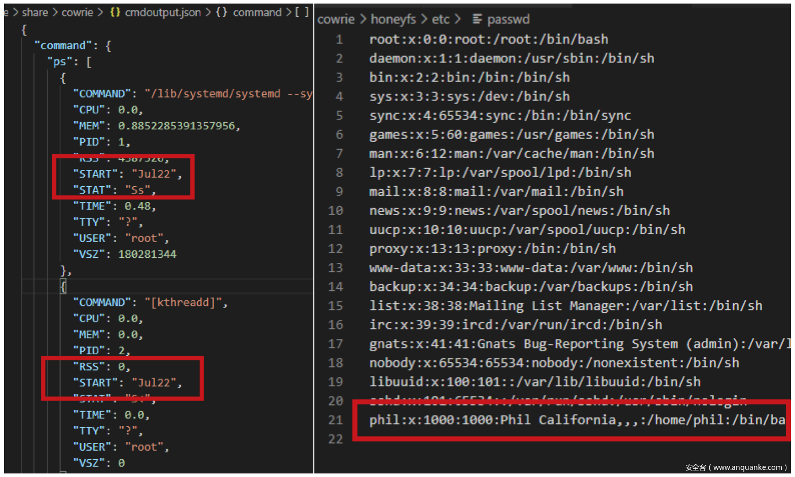Expand the chevron right after etc breadcrumb
Image resolution: width=795 pixels, height=477 pixels.
click(458, 19)
